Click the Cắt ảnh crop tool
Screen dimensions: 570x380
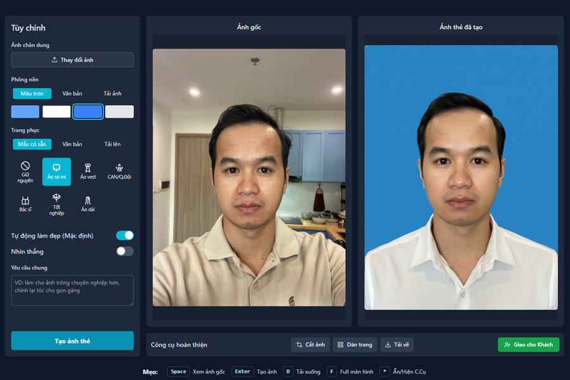310,345
